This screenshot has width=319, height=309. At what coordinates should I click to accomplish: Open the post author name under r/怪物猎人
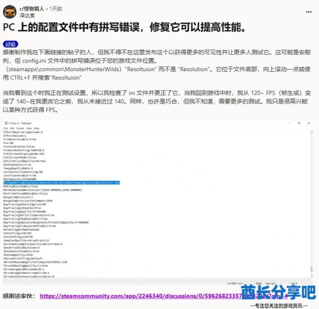pyautogui.click(x=27, y=15)
